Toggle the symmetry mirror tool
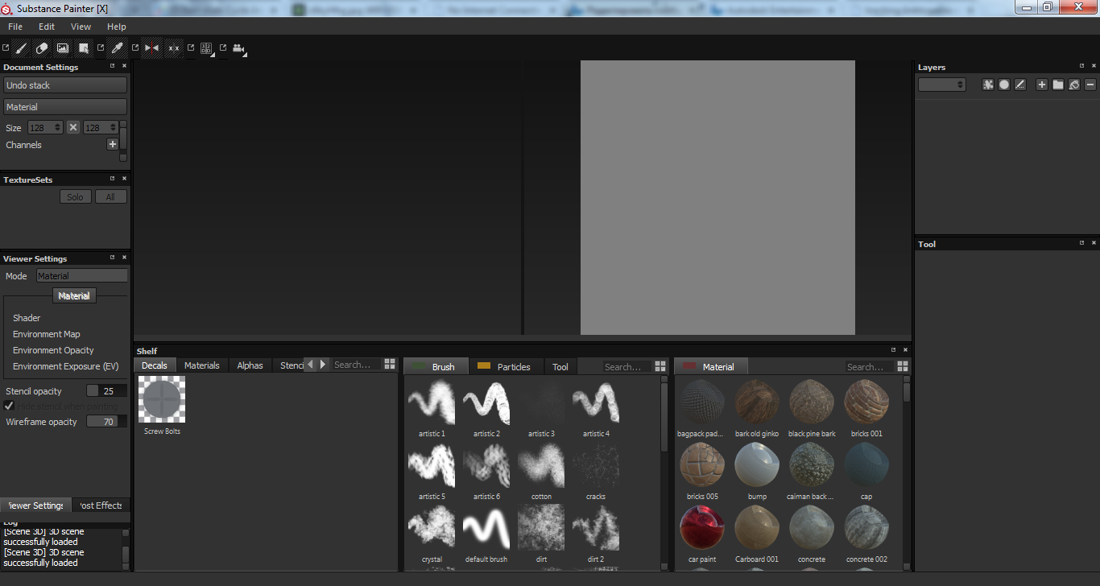1100x586 pixels. (151, 48)
